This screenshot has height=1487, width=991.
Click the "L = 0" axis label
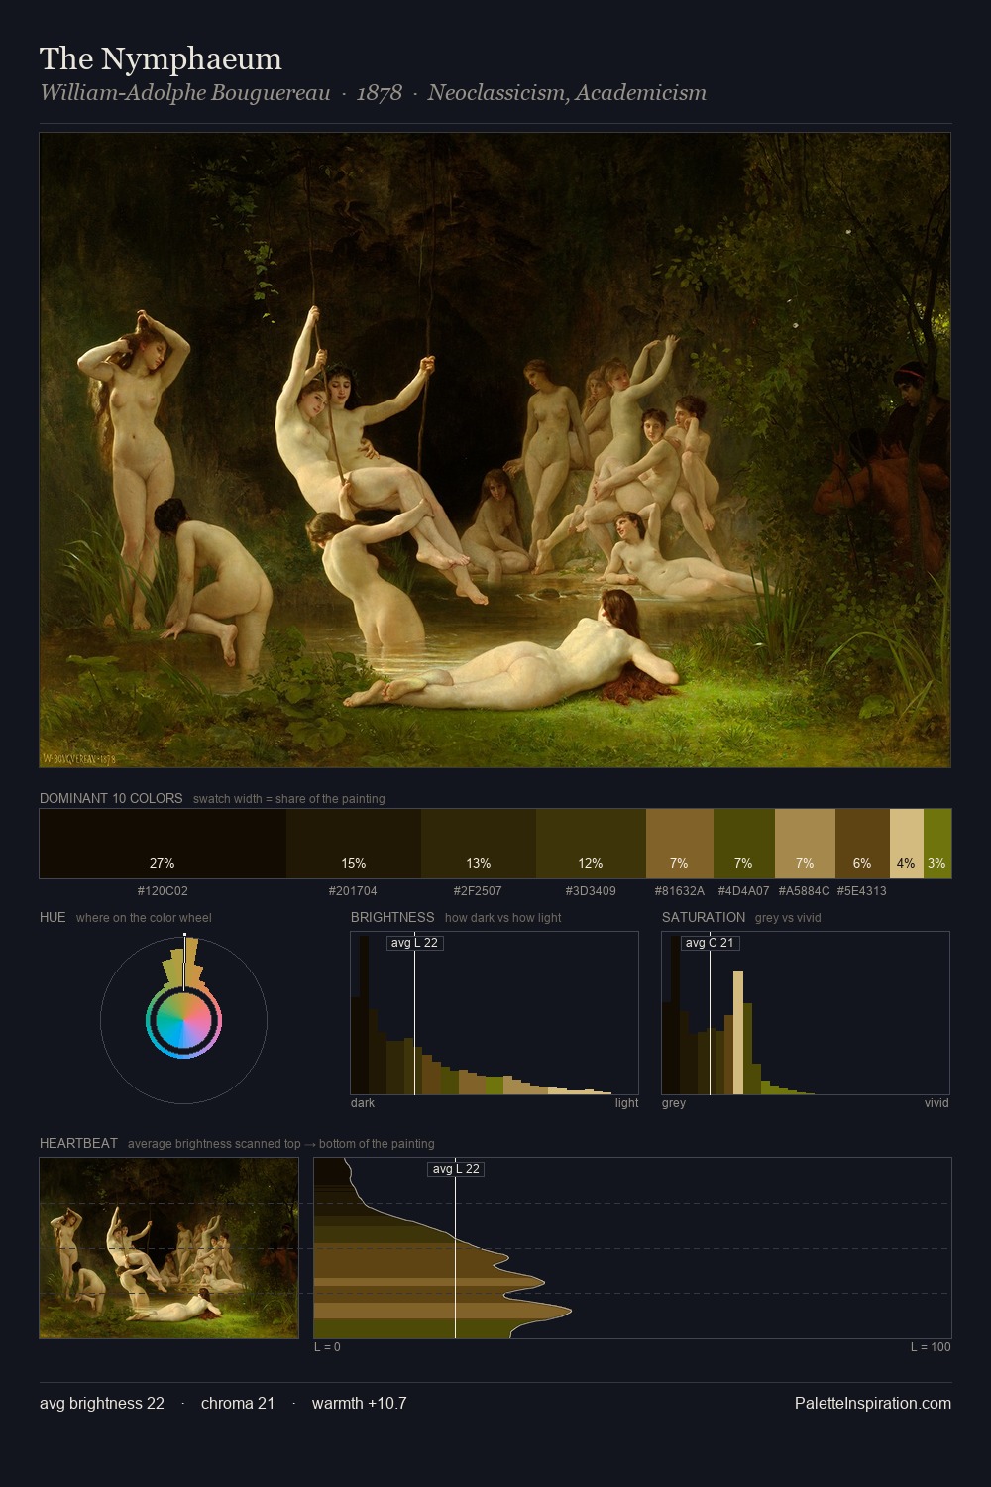pyautogui.click(x=327, y=1347)
